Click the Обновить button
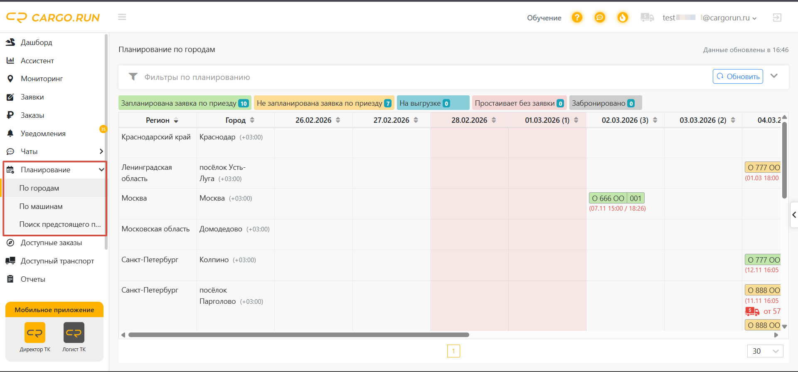Viewport: 798px width, 372px height. [x=738, y=77]
